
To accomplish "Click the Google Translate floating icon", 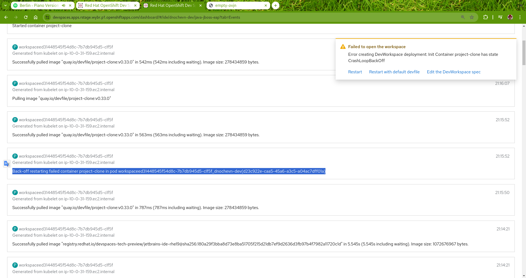I will coord(7,164).
